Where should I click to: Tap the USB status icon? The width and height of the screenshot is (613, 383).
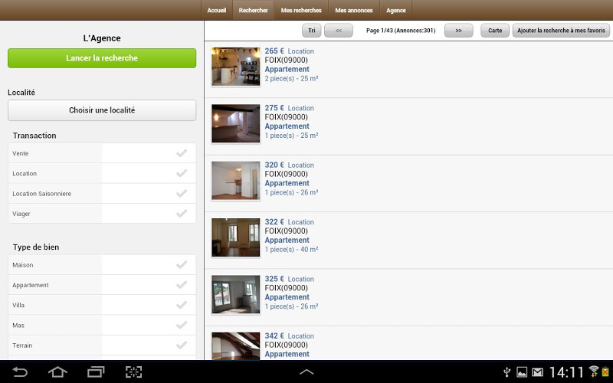506,372
